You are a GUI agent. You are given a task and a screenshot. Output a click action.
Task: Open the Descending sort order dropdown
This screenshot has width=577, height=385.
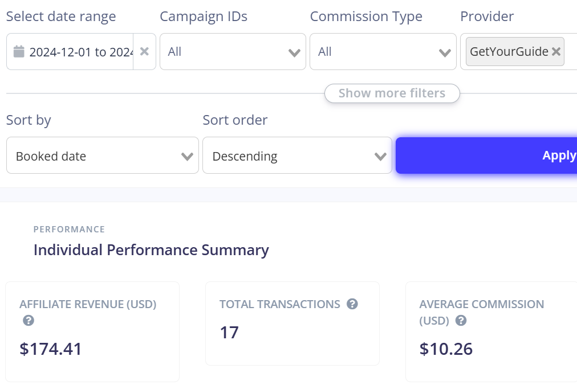coord(296,155)
